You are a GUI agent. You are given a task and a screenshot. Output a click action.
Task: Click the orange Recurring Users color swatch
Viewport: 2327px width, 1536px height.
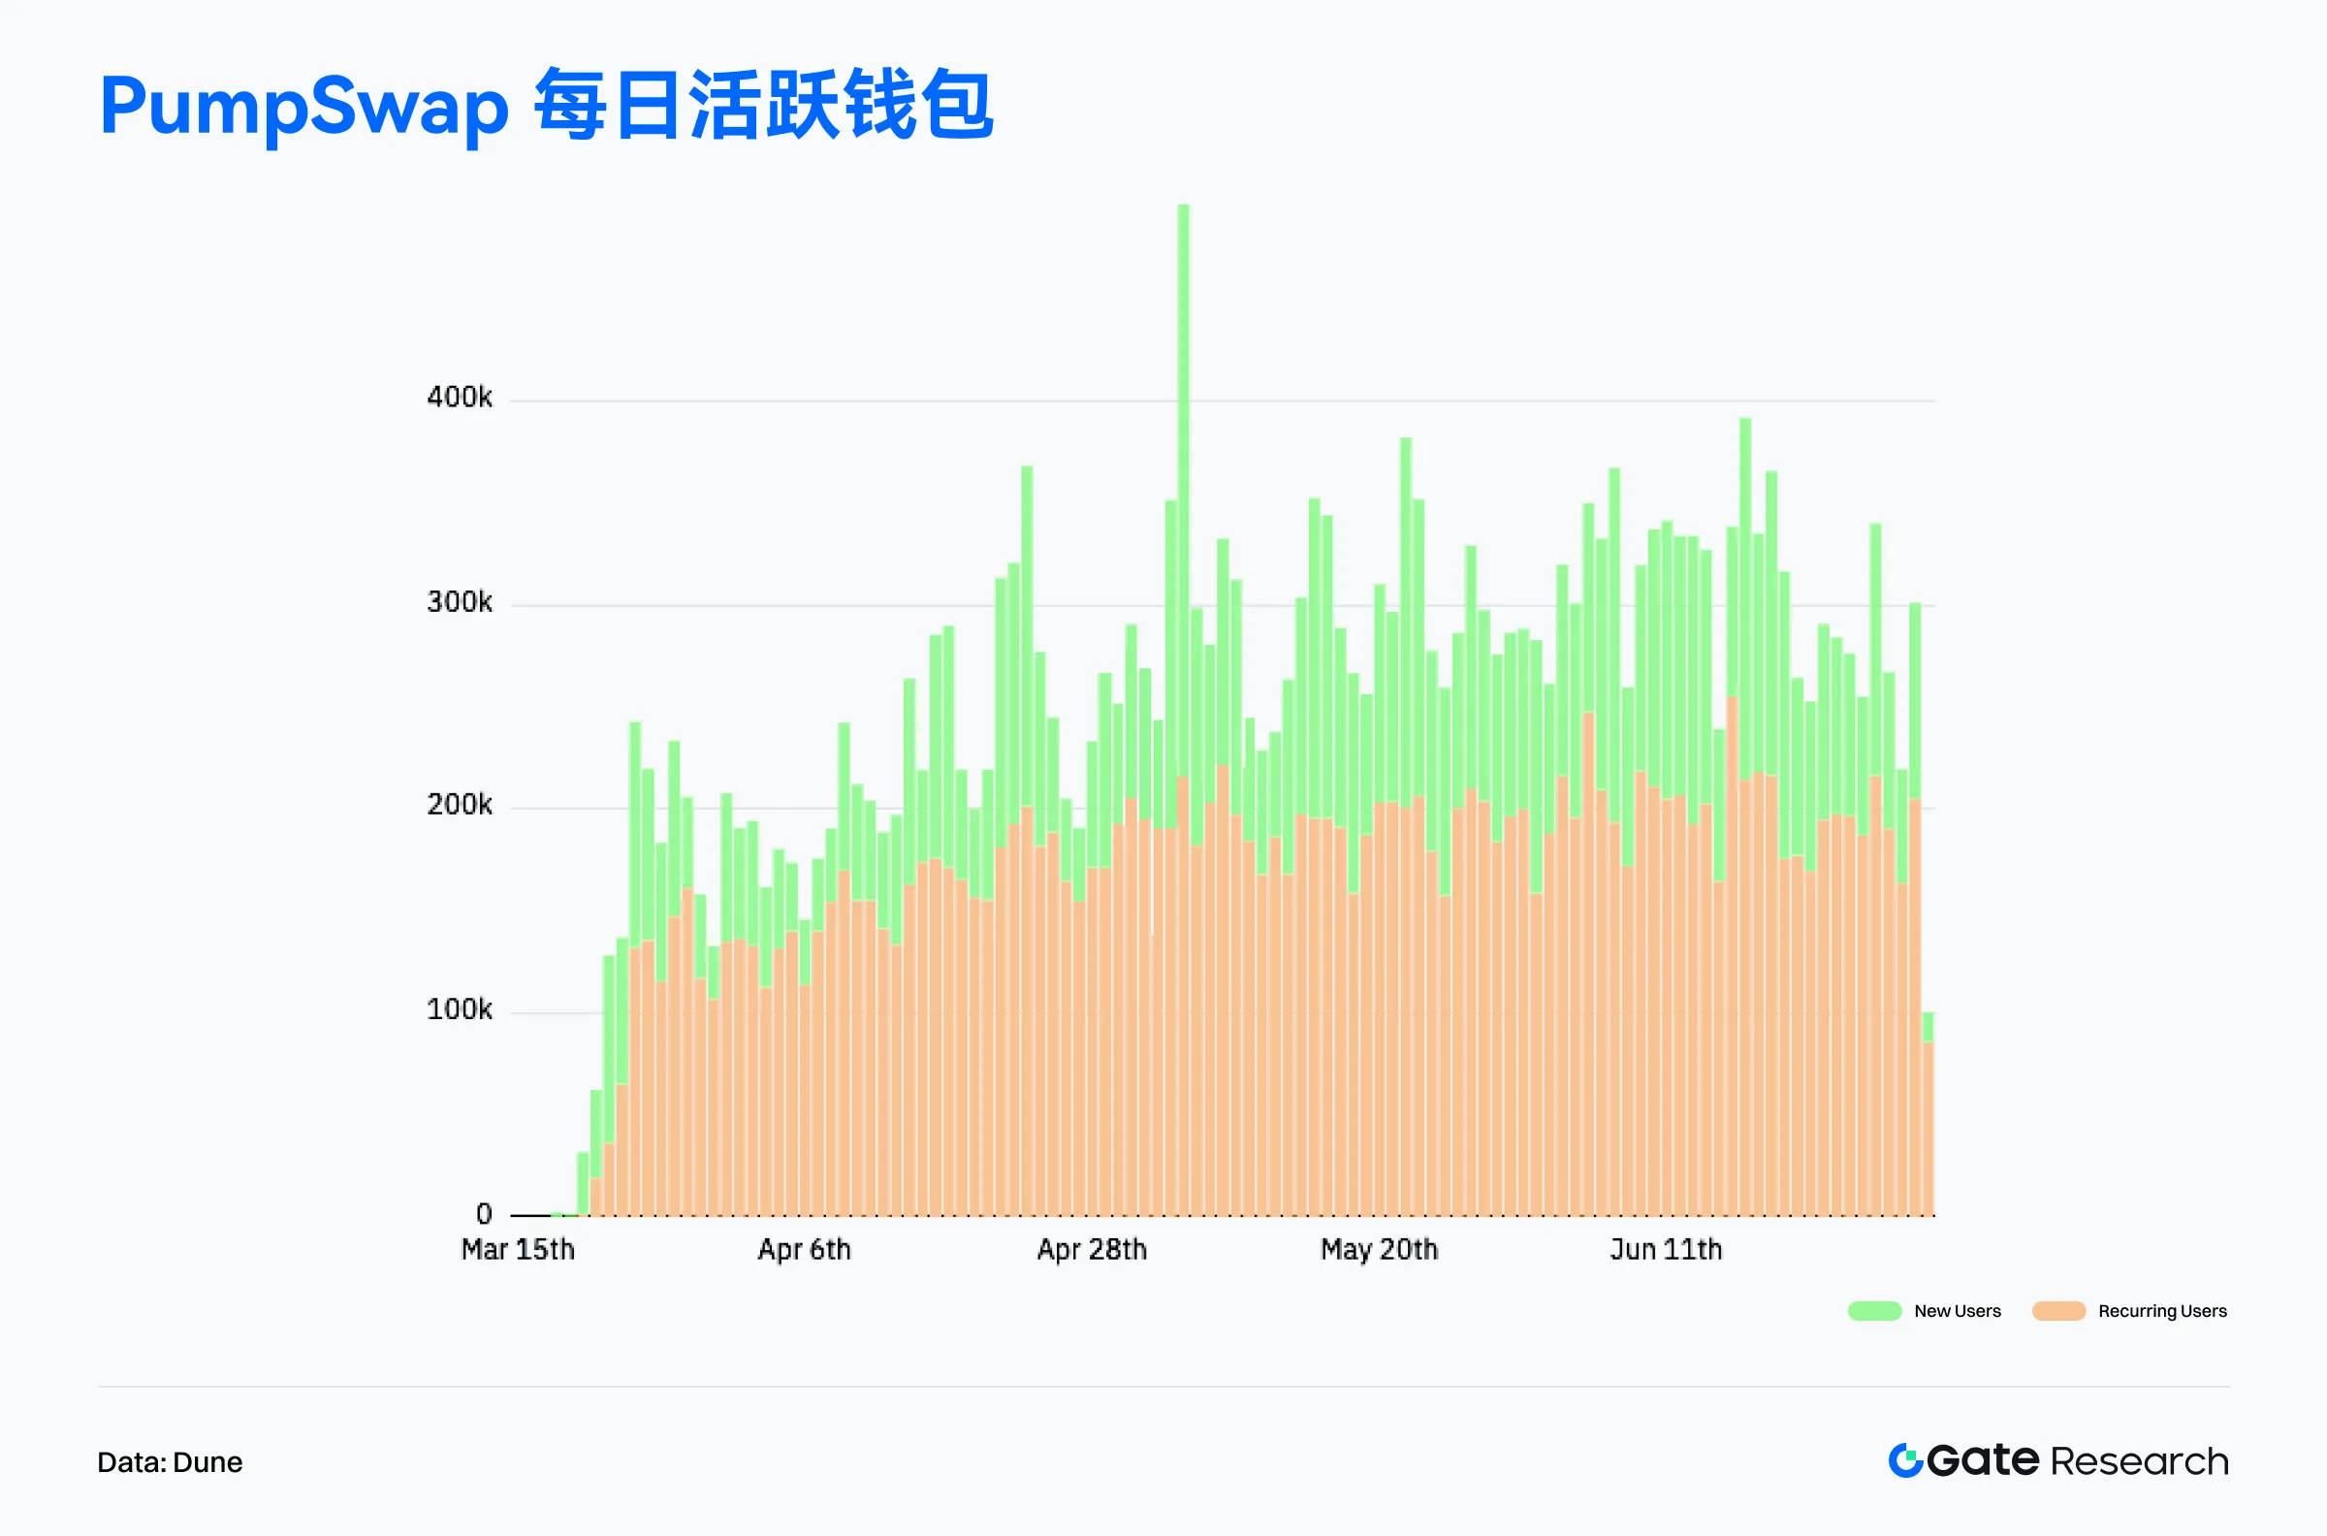click(x=2061, y=1311)
